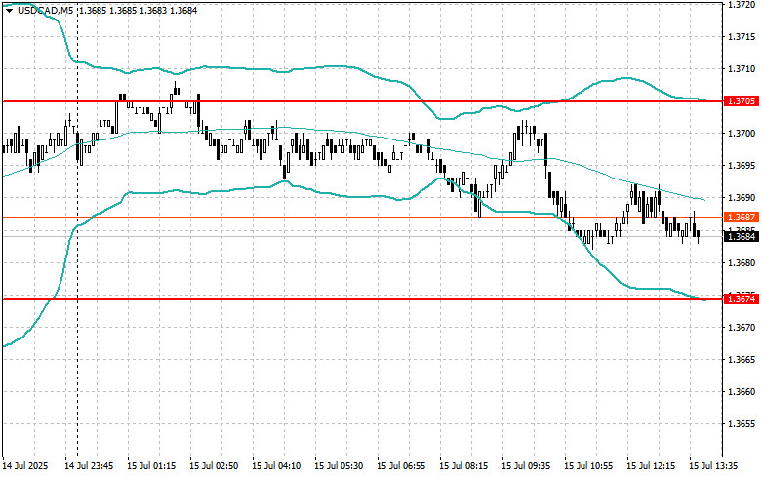Click the 1.3690 price scale value
The image size is (762, 477).
pyautogui.click(x=742, y=198)
